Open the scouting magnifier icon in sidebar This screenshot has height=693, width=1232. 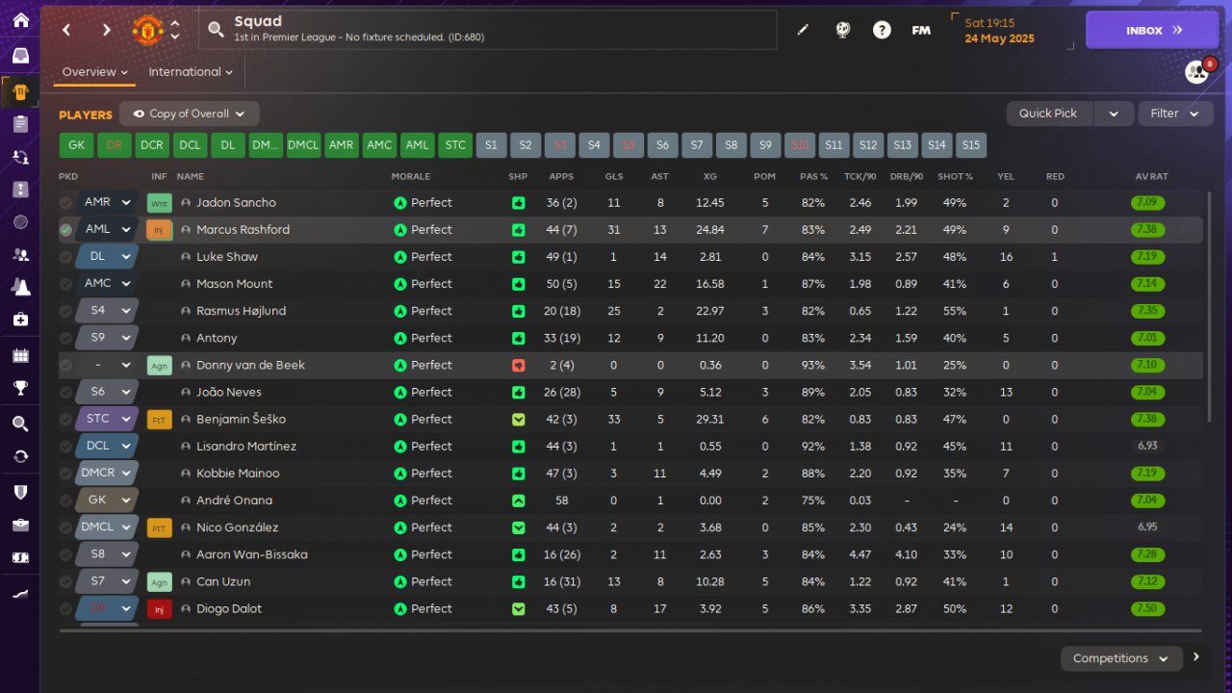click(20, 423)
